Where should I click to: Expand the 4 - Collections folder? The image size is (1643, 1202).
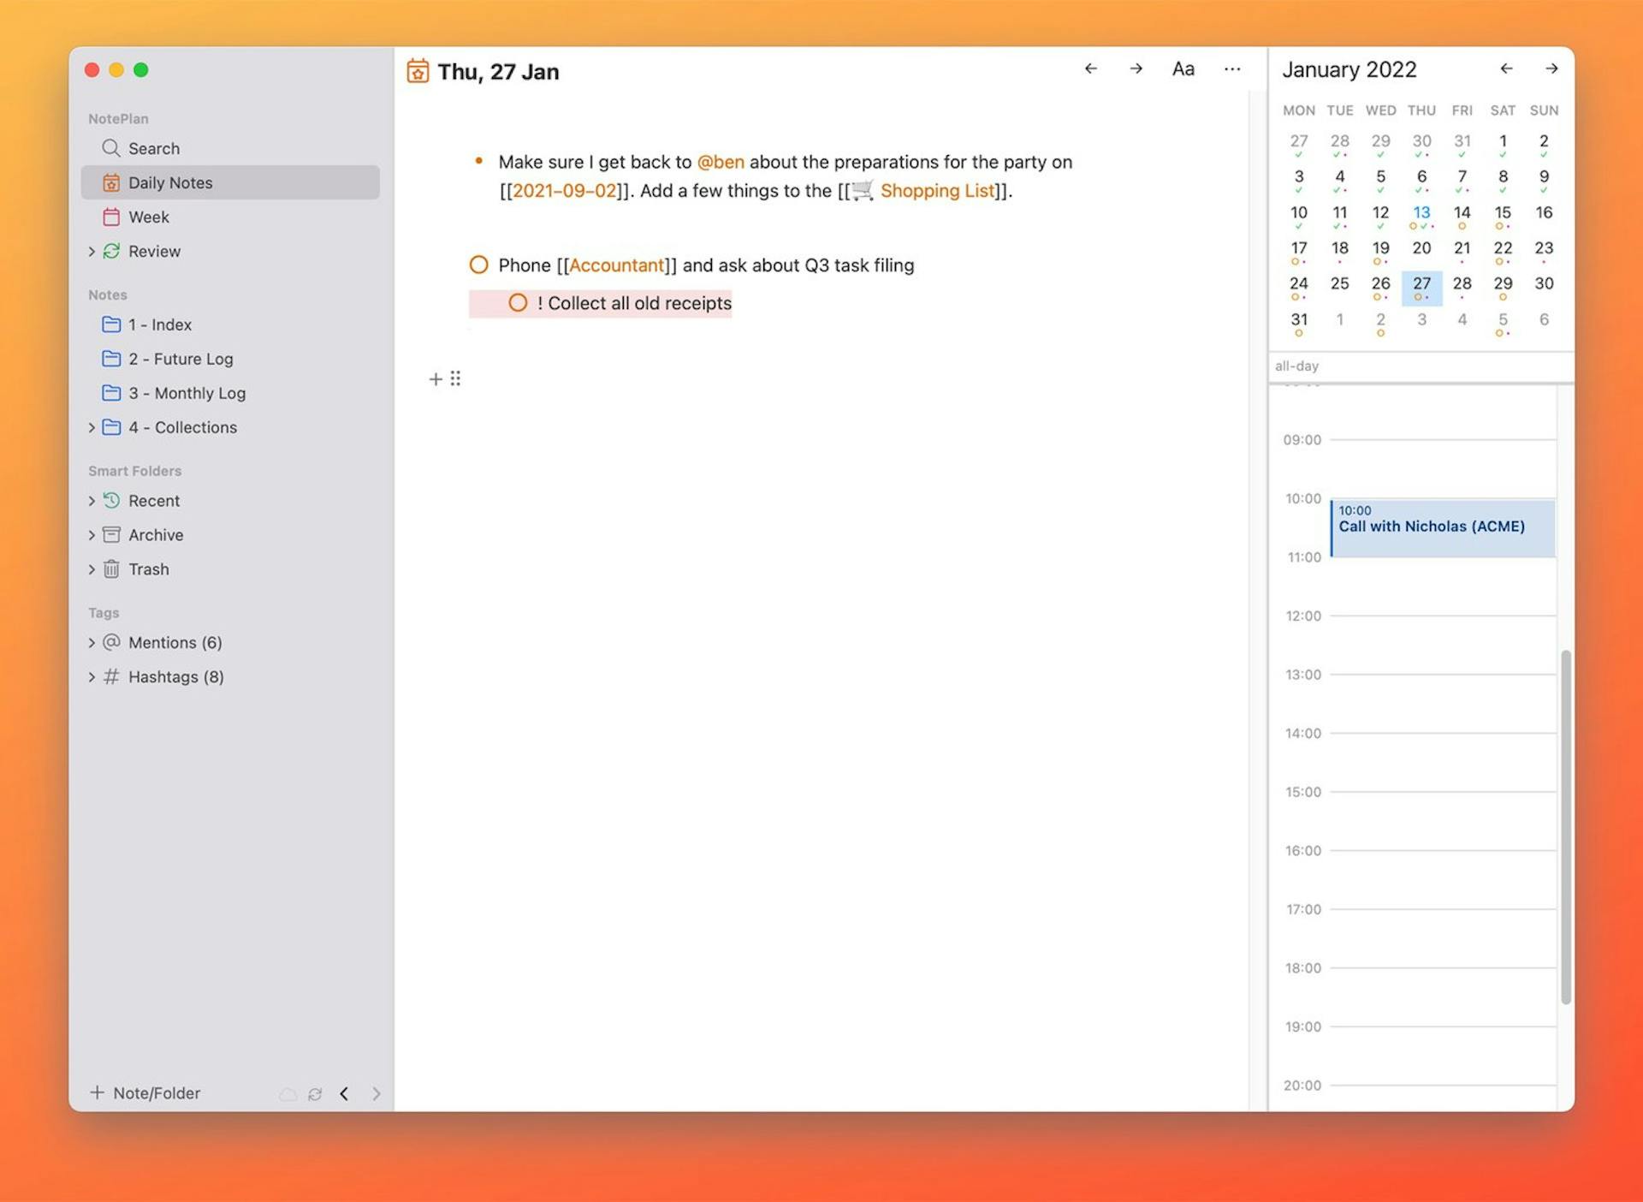point(92,427)
